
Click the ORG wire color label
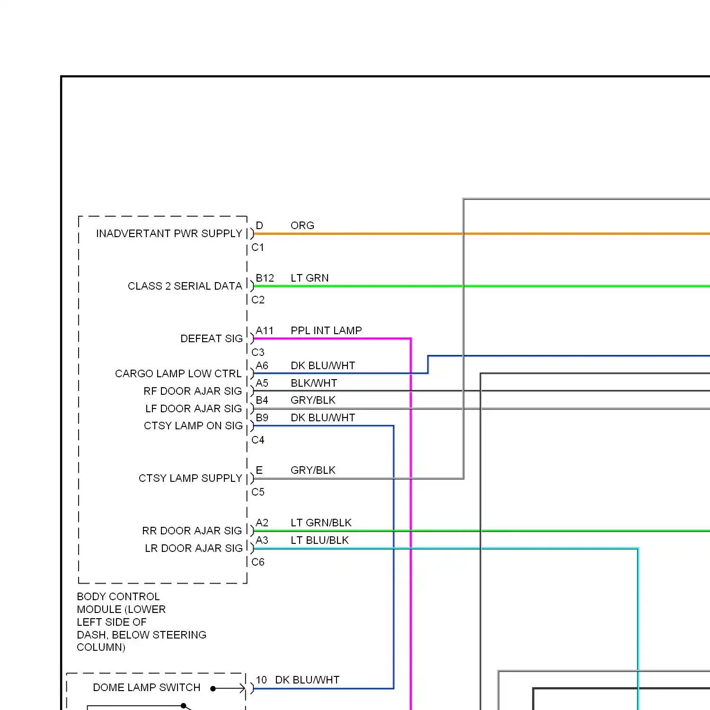[302, 226]
